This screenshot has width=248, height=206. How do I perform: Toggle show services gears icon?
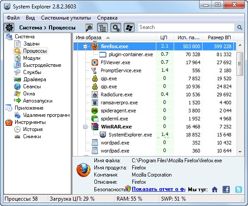pyautogui.click(x=116, y=28)
